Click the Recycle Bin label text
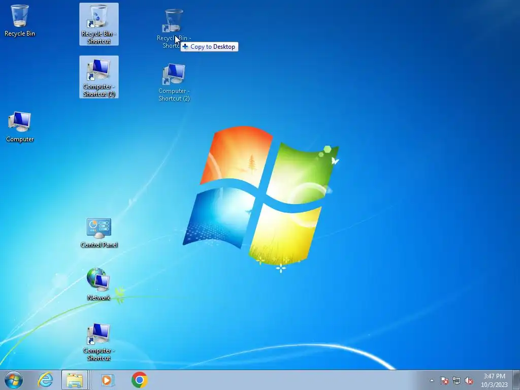This screenshot has width=520, height=390. pos(20,34)
